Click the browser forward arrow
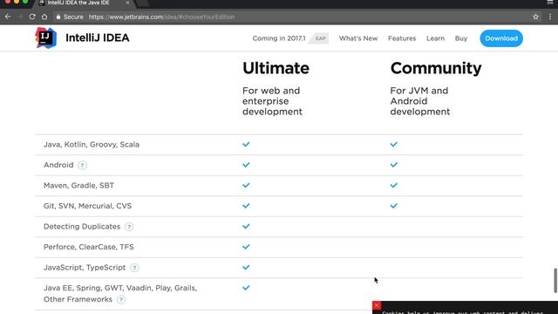Screen dimensions: 558x314 click(20, 17)
